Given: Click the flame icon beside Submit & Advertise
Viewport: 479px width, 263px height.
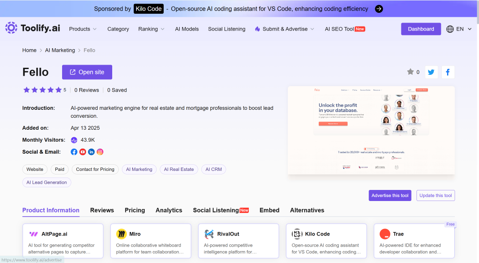Looking at the screenshot, I should click(258, 29).
